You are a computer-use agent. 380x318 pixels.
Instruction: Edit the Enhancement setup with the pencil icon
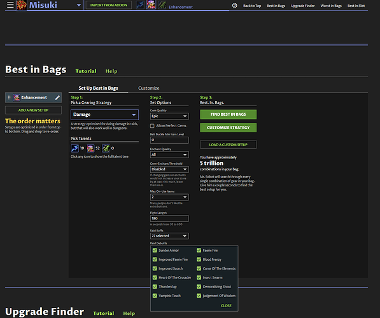click(x=57, y=97)
